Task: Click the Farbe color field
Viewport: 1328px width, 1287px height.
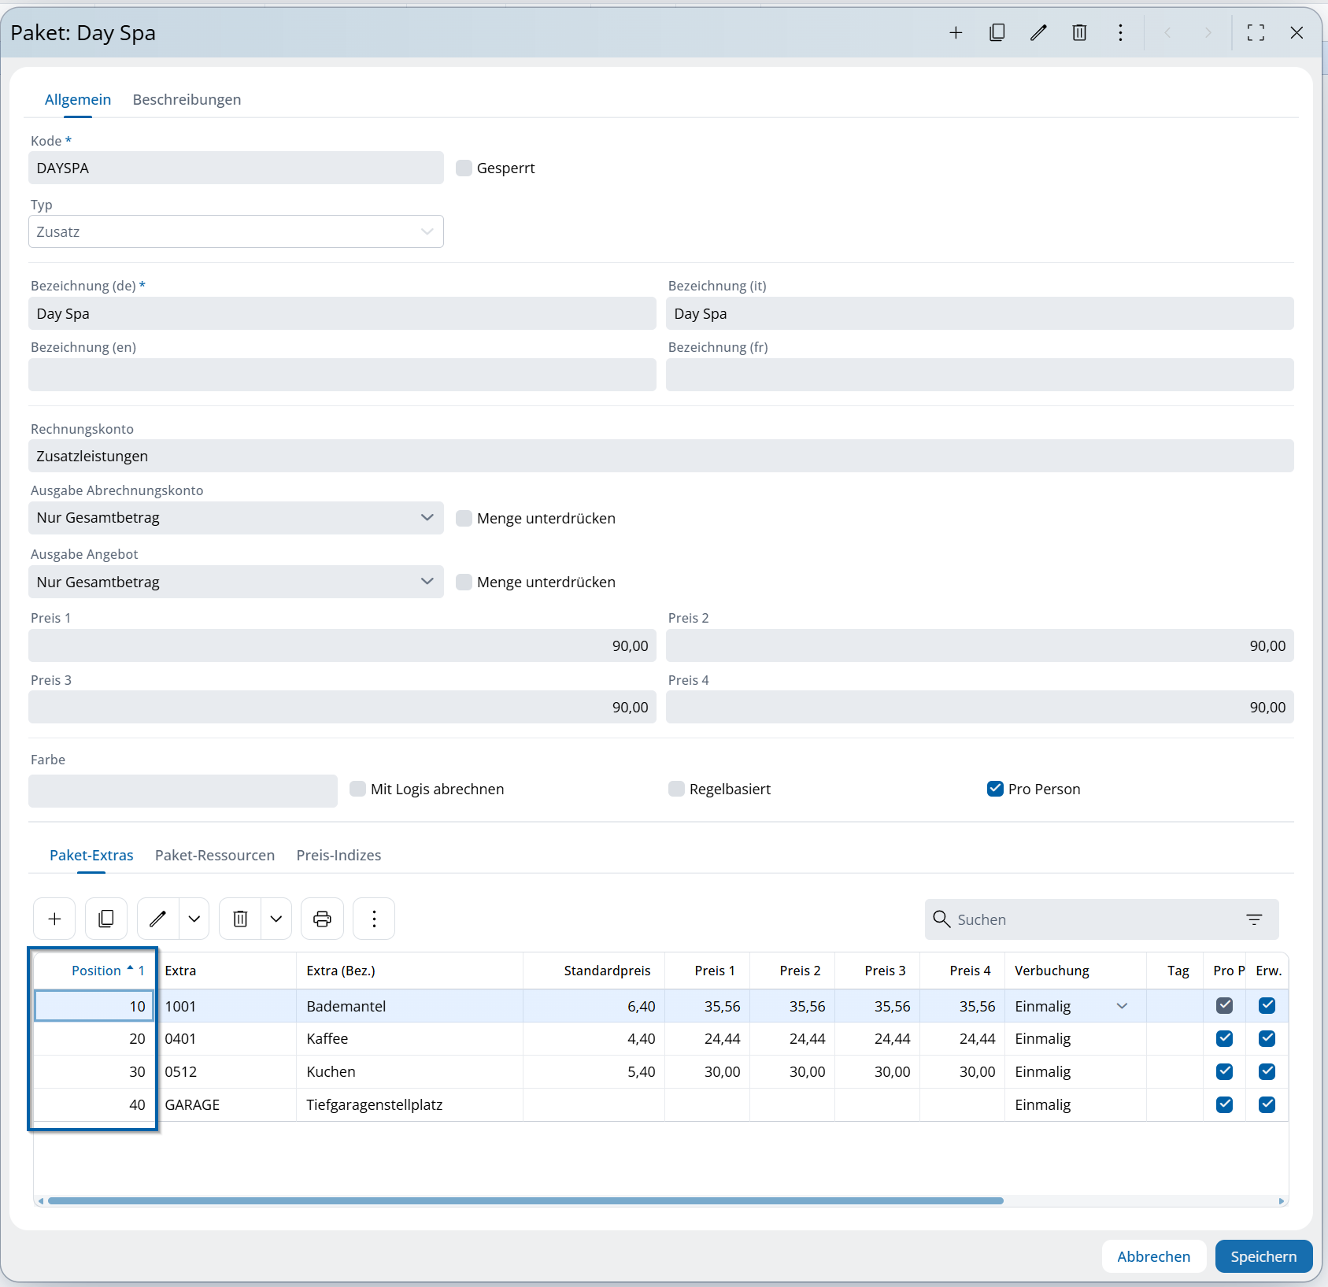Action: point(183,791)
